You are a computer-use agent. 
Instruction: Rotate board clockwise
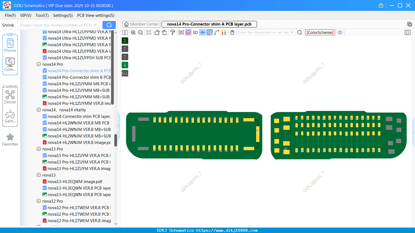tap(165, 32)
